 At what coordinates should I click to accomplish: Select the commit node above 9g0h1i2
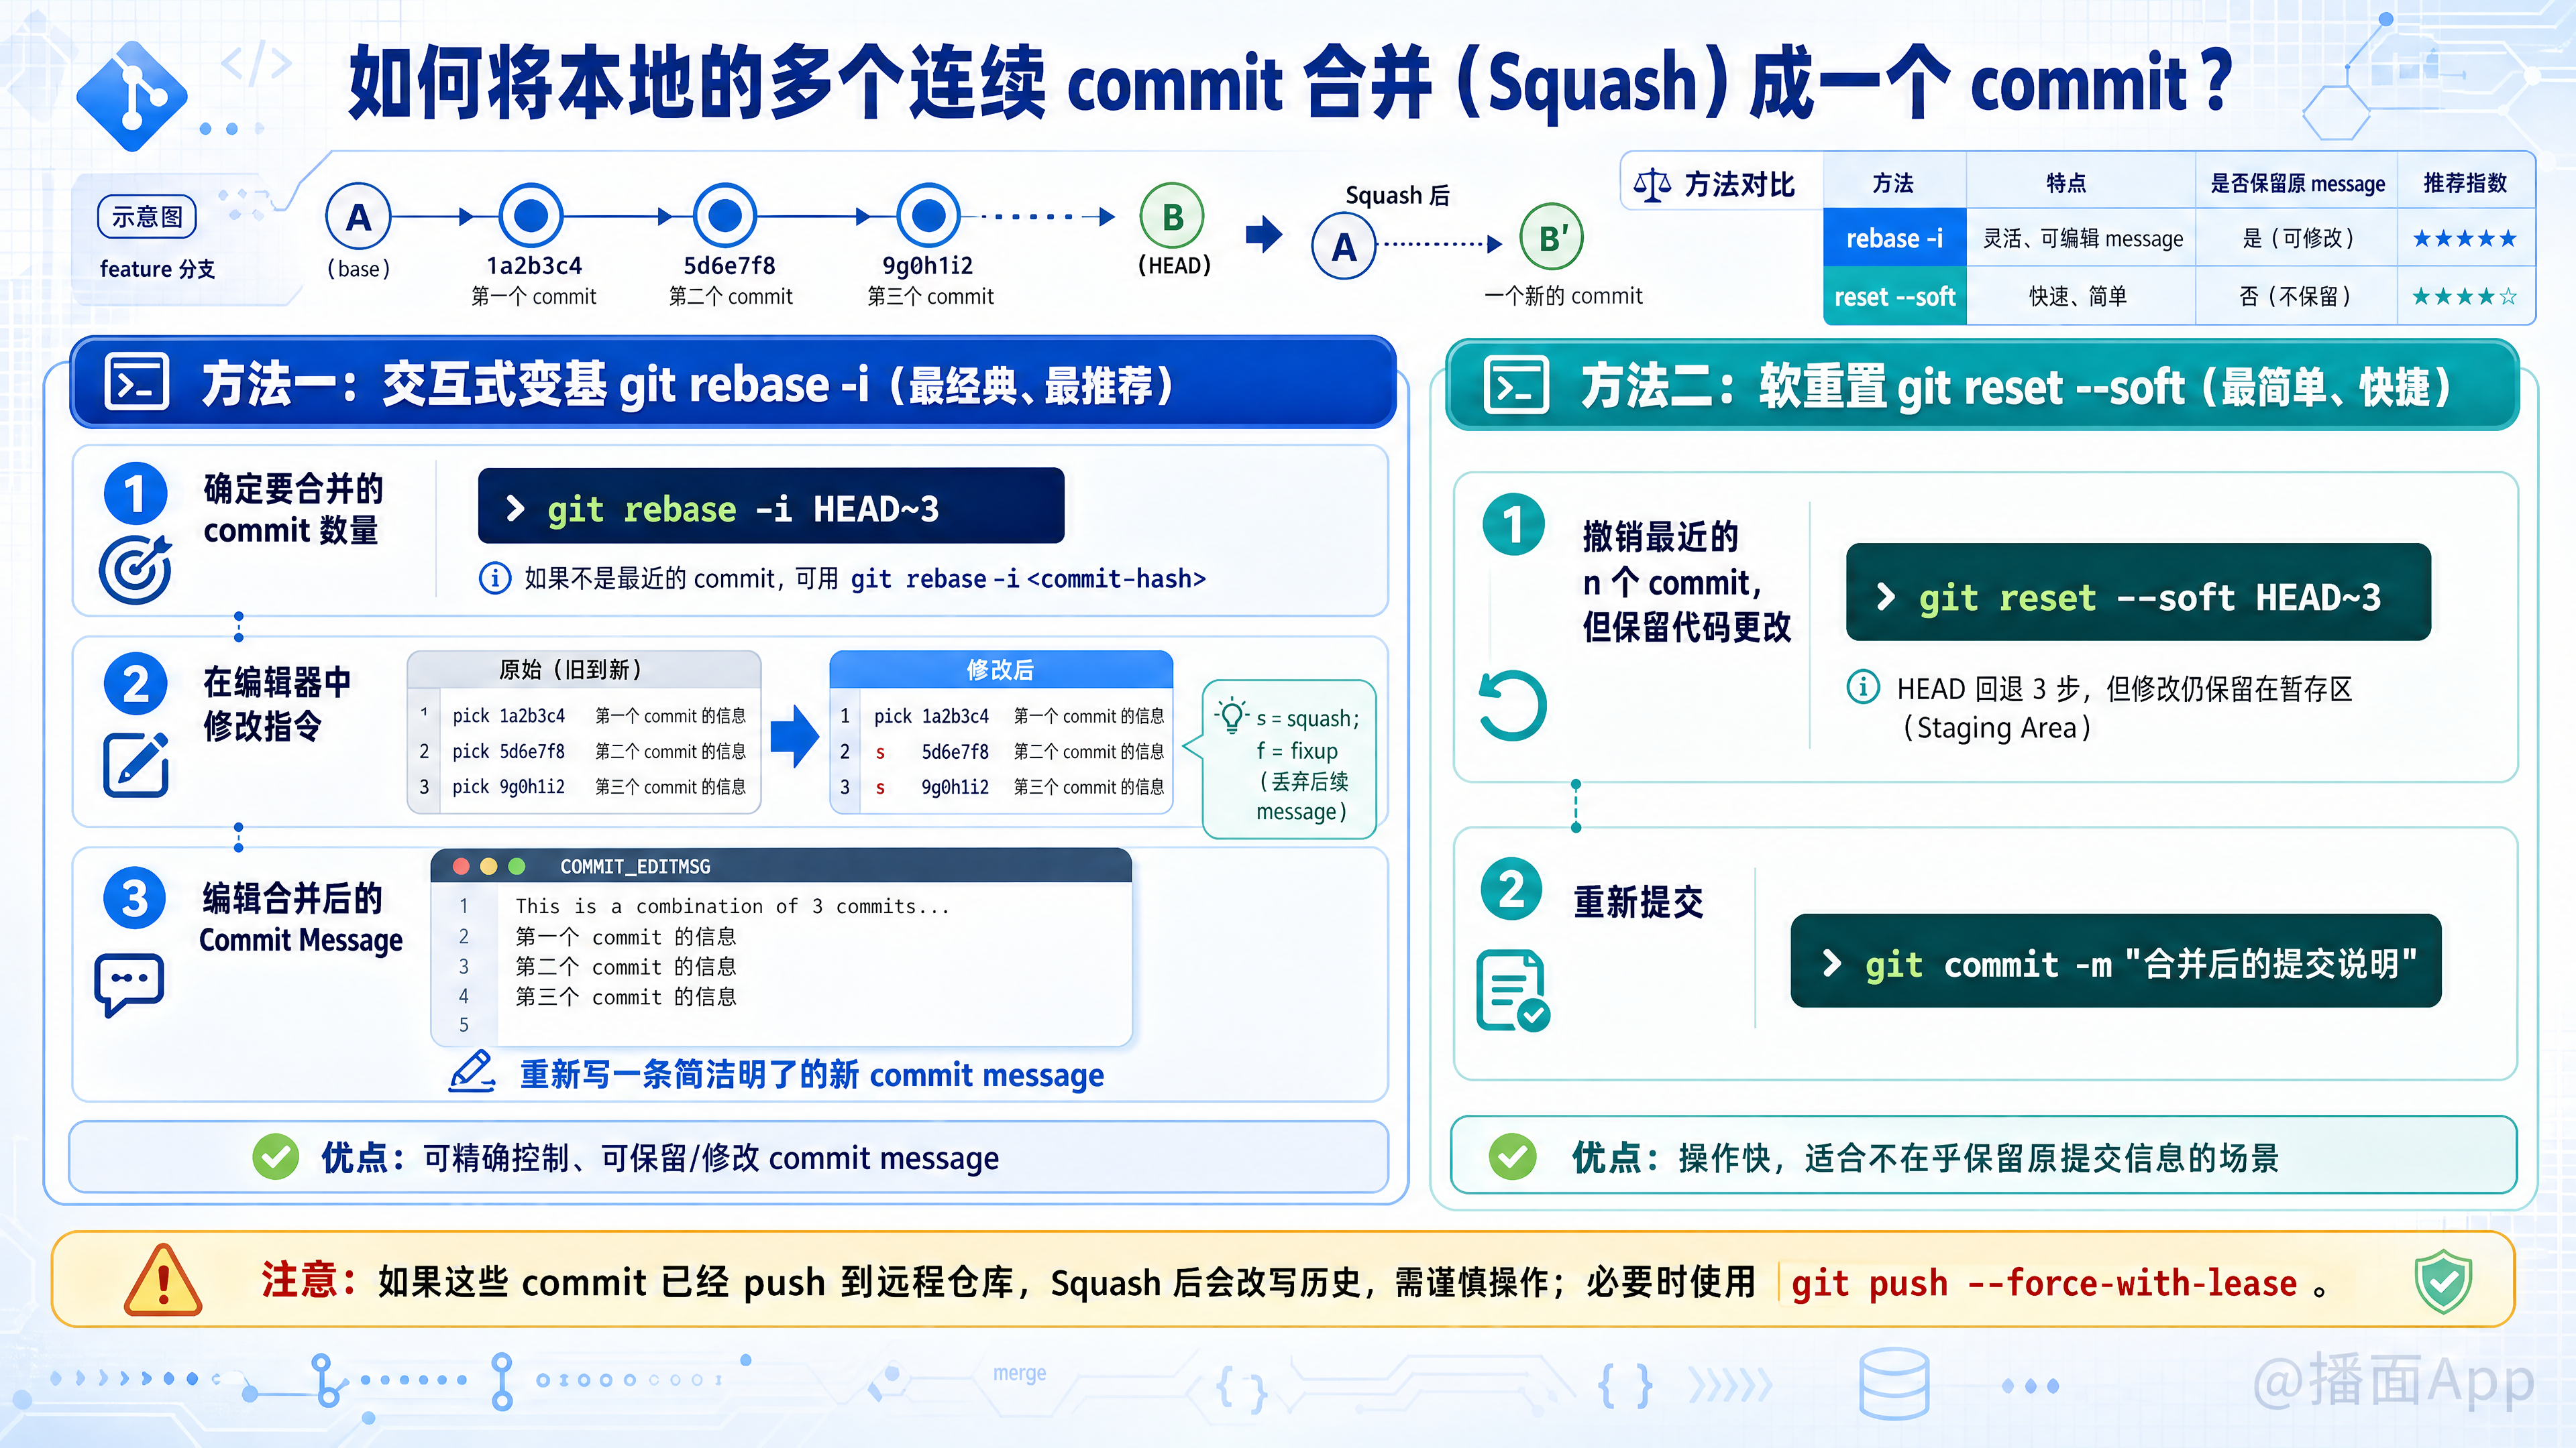(929, 215)
